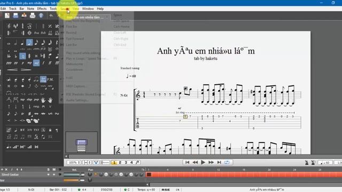Image resolution: width=342 pixels, height=192 pixels.
Task: Insert free text with the TXT tool
Action: (x=36, y=130)
